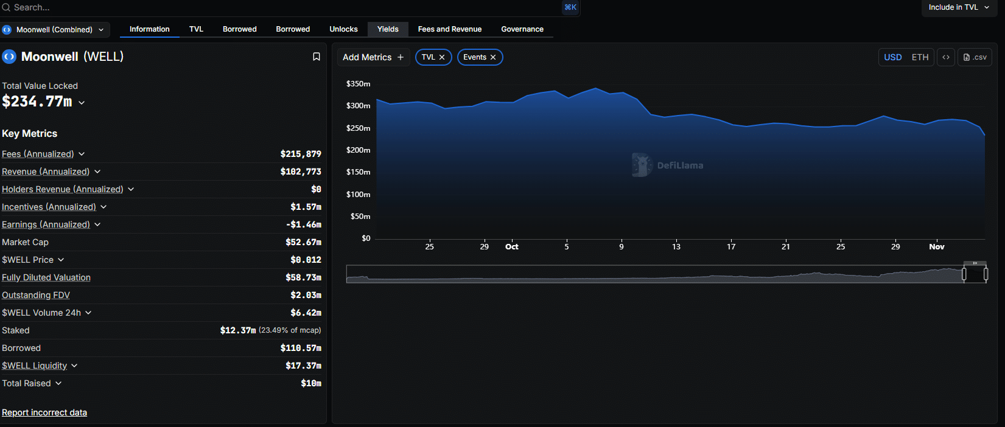Remove the Events metric chip
The image size is (1005, 427).
click(x=493, y=57)
